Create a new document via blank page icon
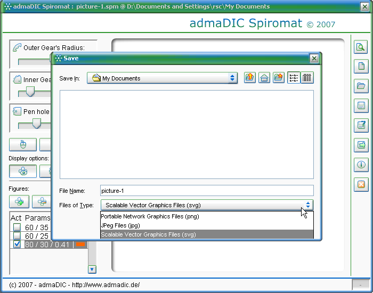The width and height of the screenshot is (373, 293). coord(361,66)
